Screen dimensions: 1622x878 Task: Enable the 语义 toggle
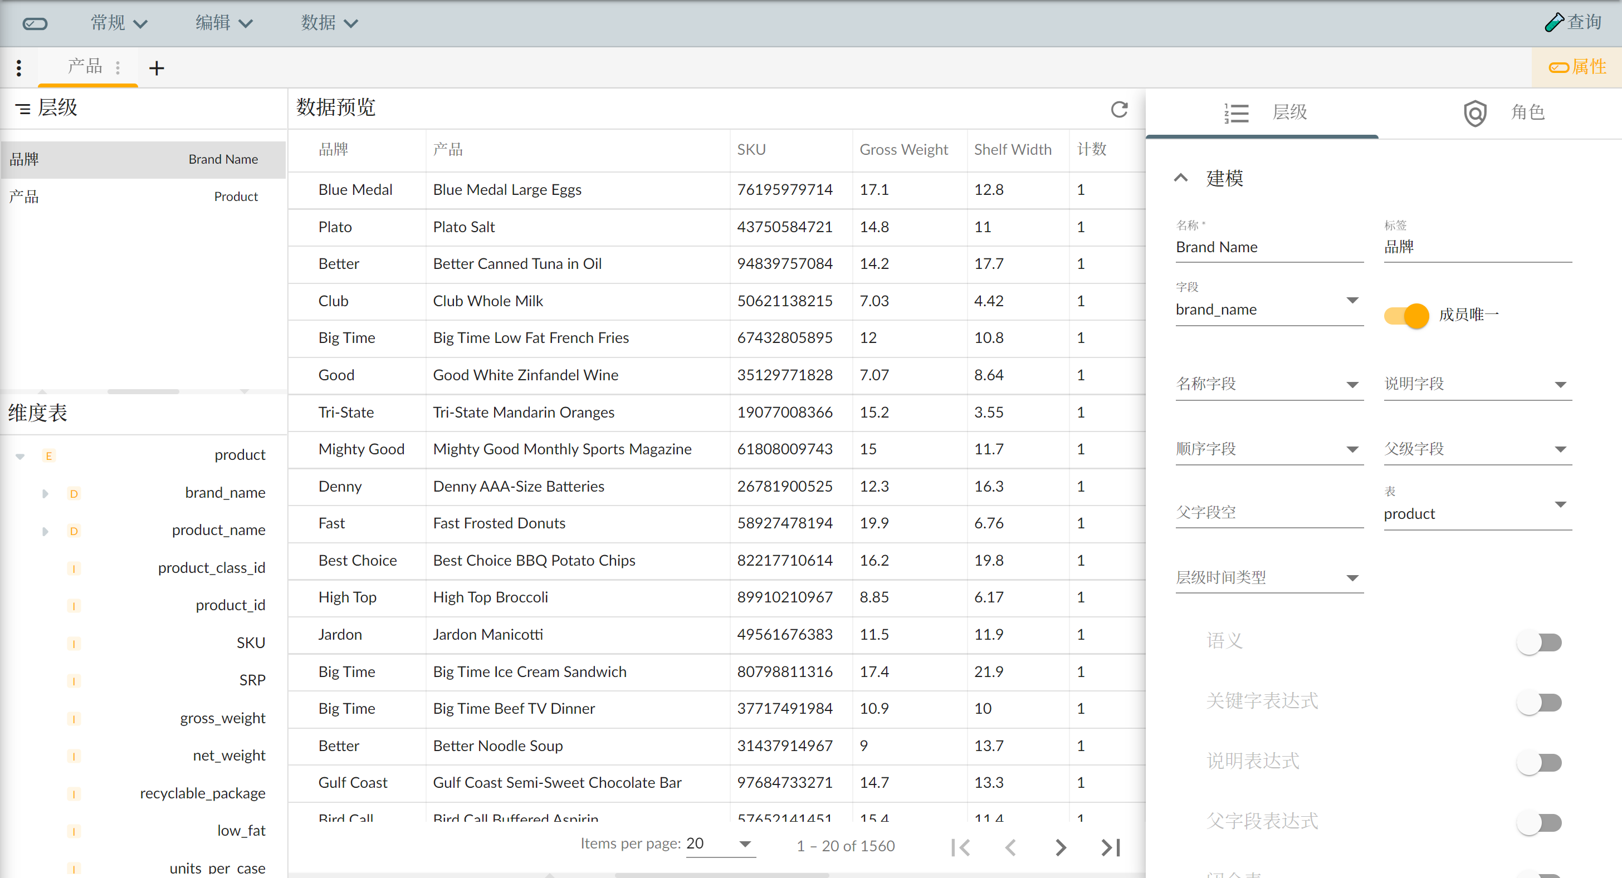(x=1539, y=642)
